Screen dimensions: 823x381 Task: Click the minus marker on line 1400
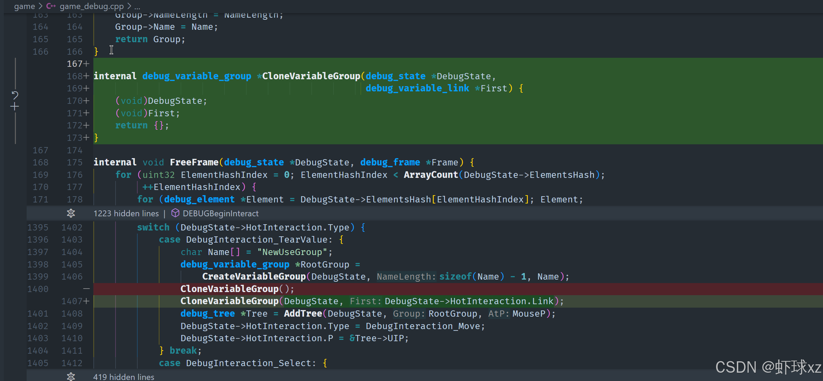[86, 289]
